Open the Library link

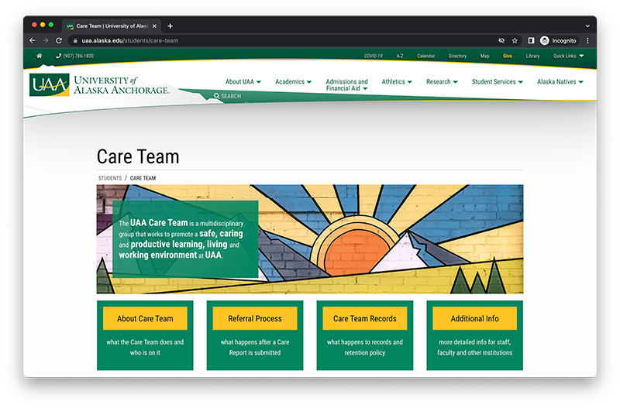pos(532,56)
